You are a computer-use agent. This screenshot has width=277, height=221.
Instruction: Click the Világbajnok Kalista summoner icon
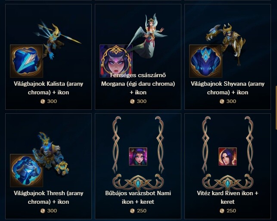27,61
